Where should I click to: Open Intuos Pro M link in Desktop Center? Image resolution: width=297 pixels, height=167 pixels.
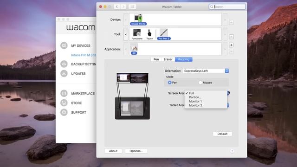[84, 55]
